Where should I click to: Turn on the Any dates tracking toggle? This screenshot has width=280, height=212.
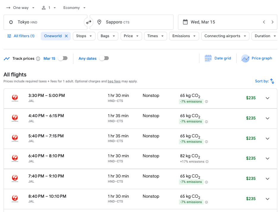(x=104, y=58)
